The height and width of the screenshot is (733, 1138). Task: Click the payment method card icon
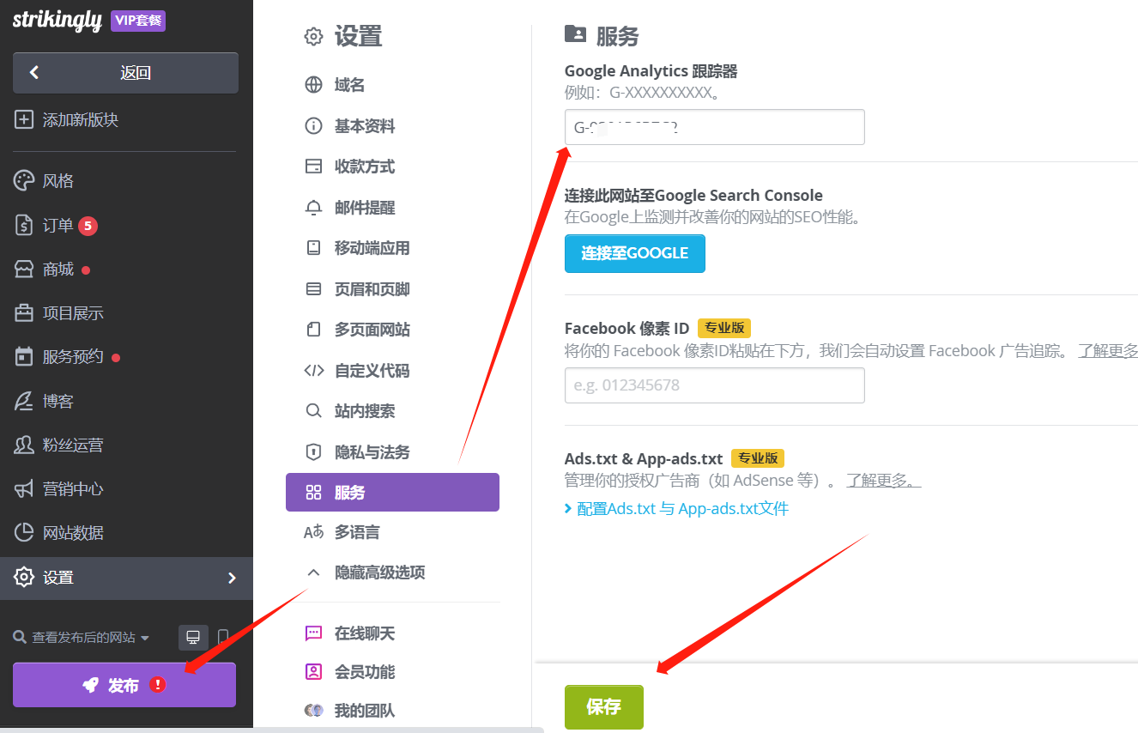(314, 167)
